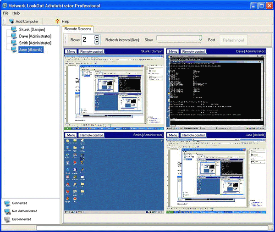
Task: Select the Smith [Administrator] computer icon
Action: [14, 43]
